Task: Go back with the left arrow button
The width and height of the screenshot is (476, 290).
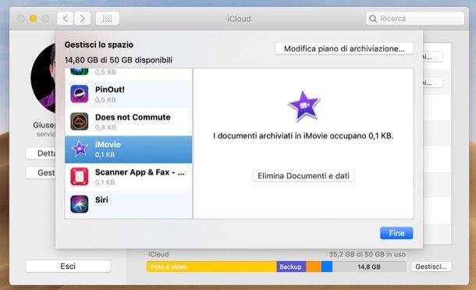Action: [x=66, y=19]
